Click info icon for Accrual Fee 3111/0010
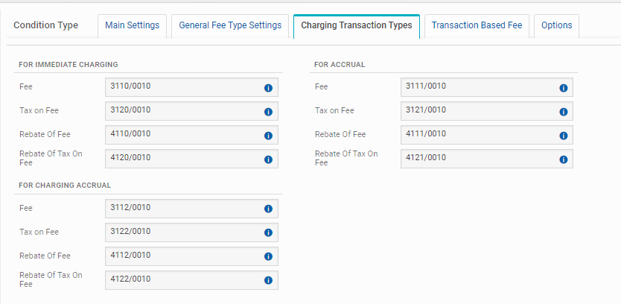 coord(563,88)
